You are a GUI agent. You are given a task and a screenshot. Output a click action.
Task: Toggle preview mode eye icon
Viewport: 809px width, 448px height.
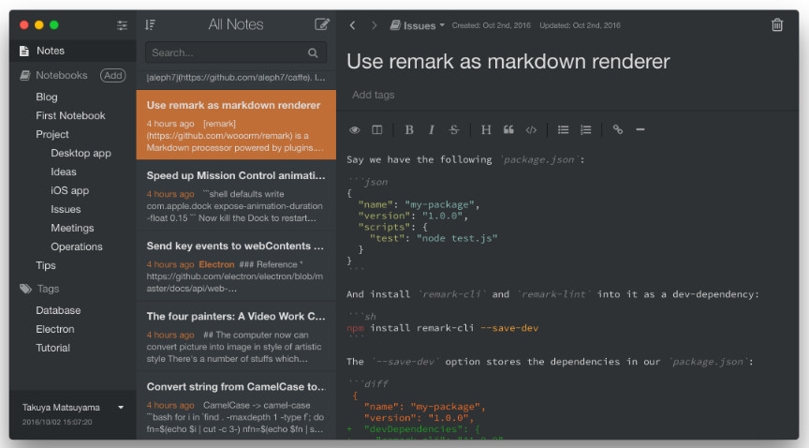(x=355, y=129)
